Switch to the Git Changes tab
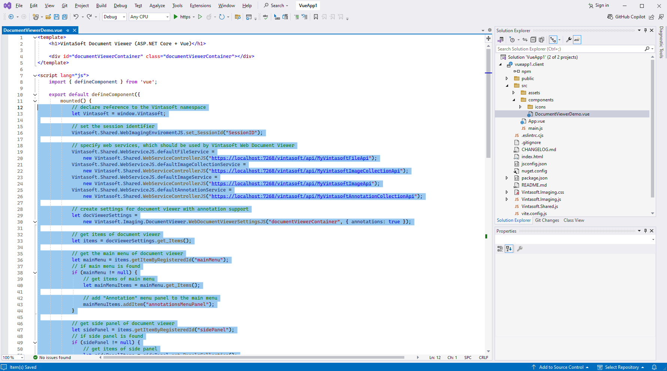 547,220
